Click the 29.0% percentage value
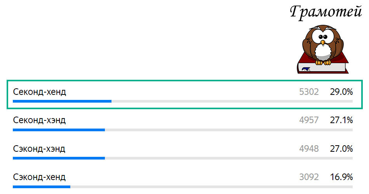 tap(341, 92)
